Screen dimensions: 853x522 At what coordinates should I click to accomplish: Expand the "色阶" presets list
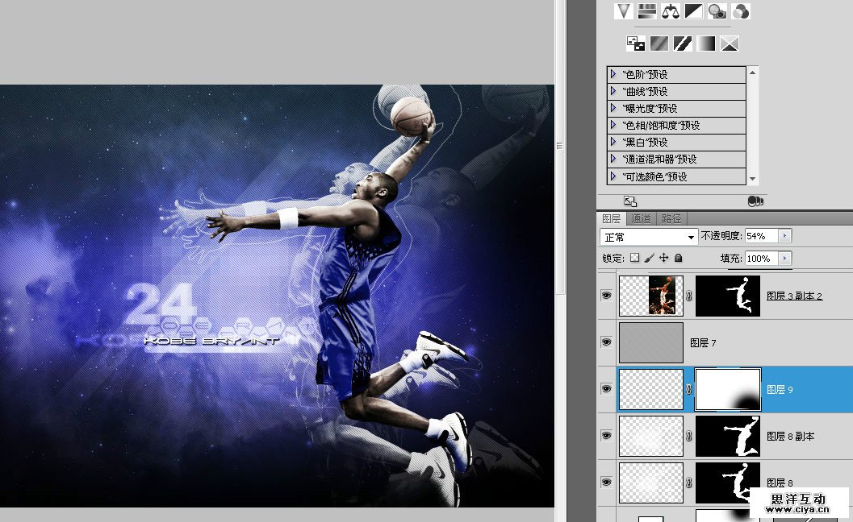coord(613,74)
